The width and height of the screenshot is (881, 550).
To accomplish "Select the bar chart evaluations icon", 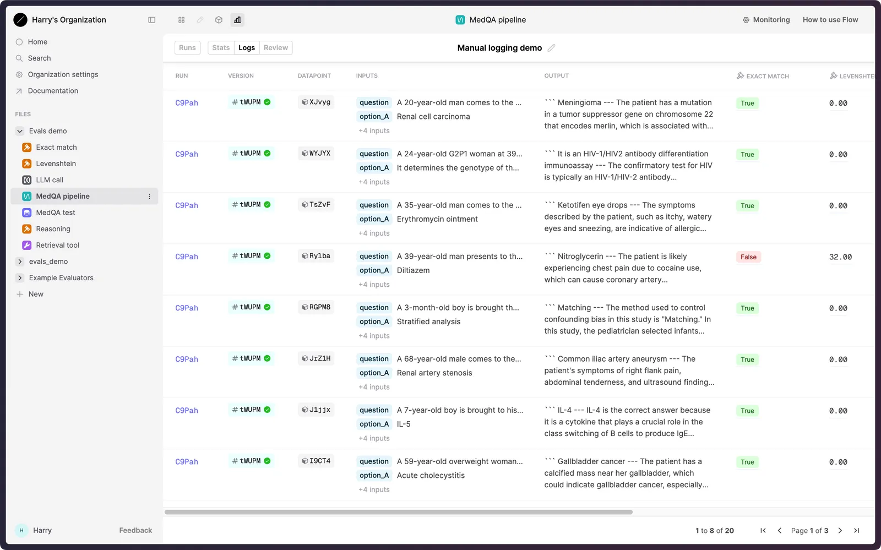I will pos(237,20).
